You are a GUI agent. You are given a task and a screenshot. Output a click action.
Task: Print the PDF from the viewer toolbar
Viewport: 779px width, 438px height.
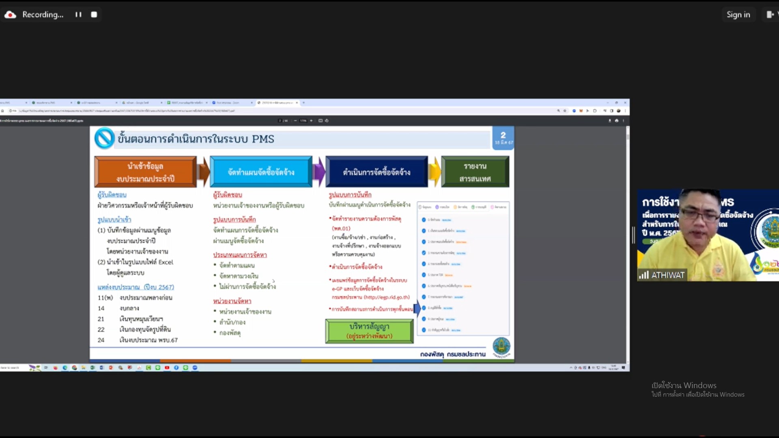617,120
